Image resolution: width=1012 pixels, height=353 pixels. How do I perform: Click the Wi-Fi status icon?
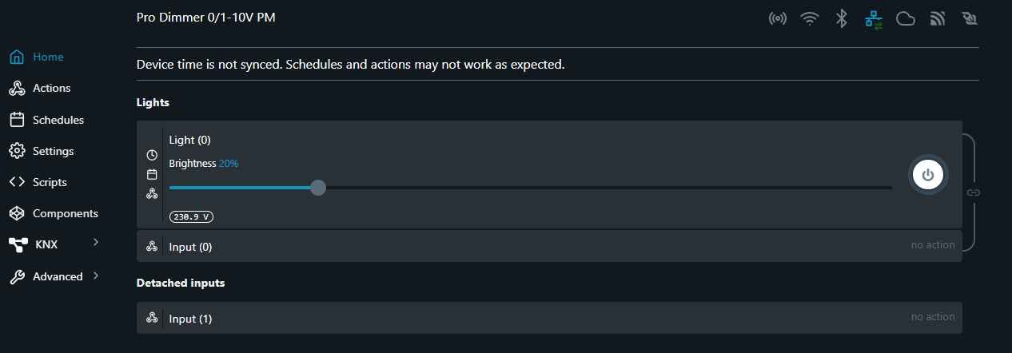pyautogui.click(x=810, y=19)
